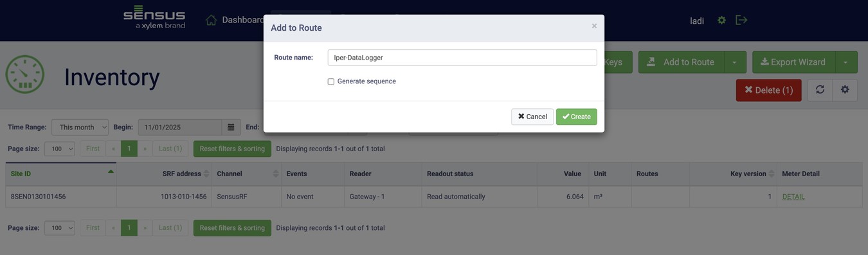Go to bottom First page button
This screenshot has width=868, height=255.
pyautogui.click(x=93, y=228)
